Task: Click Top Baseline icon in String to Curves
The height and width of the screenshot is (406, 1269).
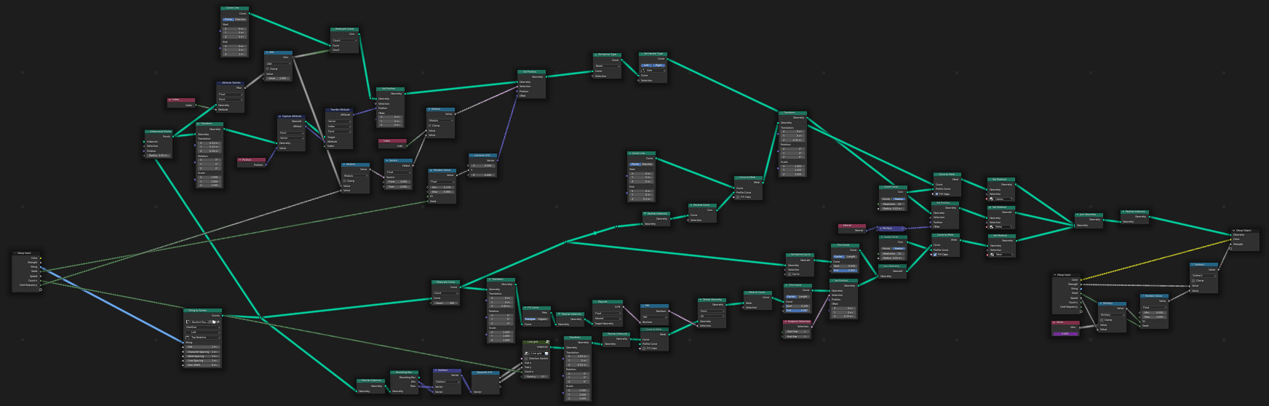Action: pos(187,338)
